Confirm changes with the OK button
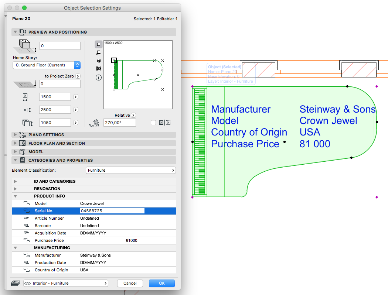Image resolution: width=388 pixels, height=295 pixels. (x=161, y=283)
